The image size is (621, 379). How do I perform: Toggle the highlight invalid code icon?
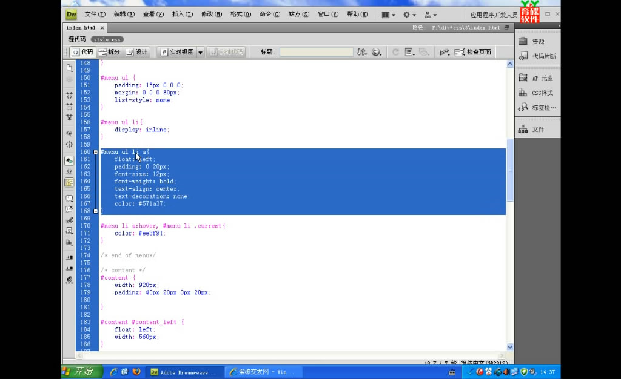[69, 171]
